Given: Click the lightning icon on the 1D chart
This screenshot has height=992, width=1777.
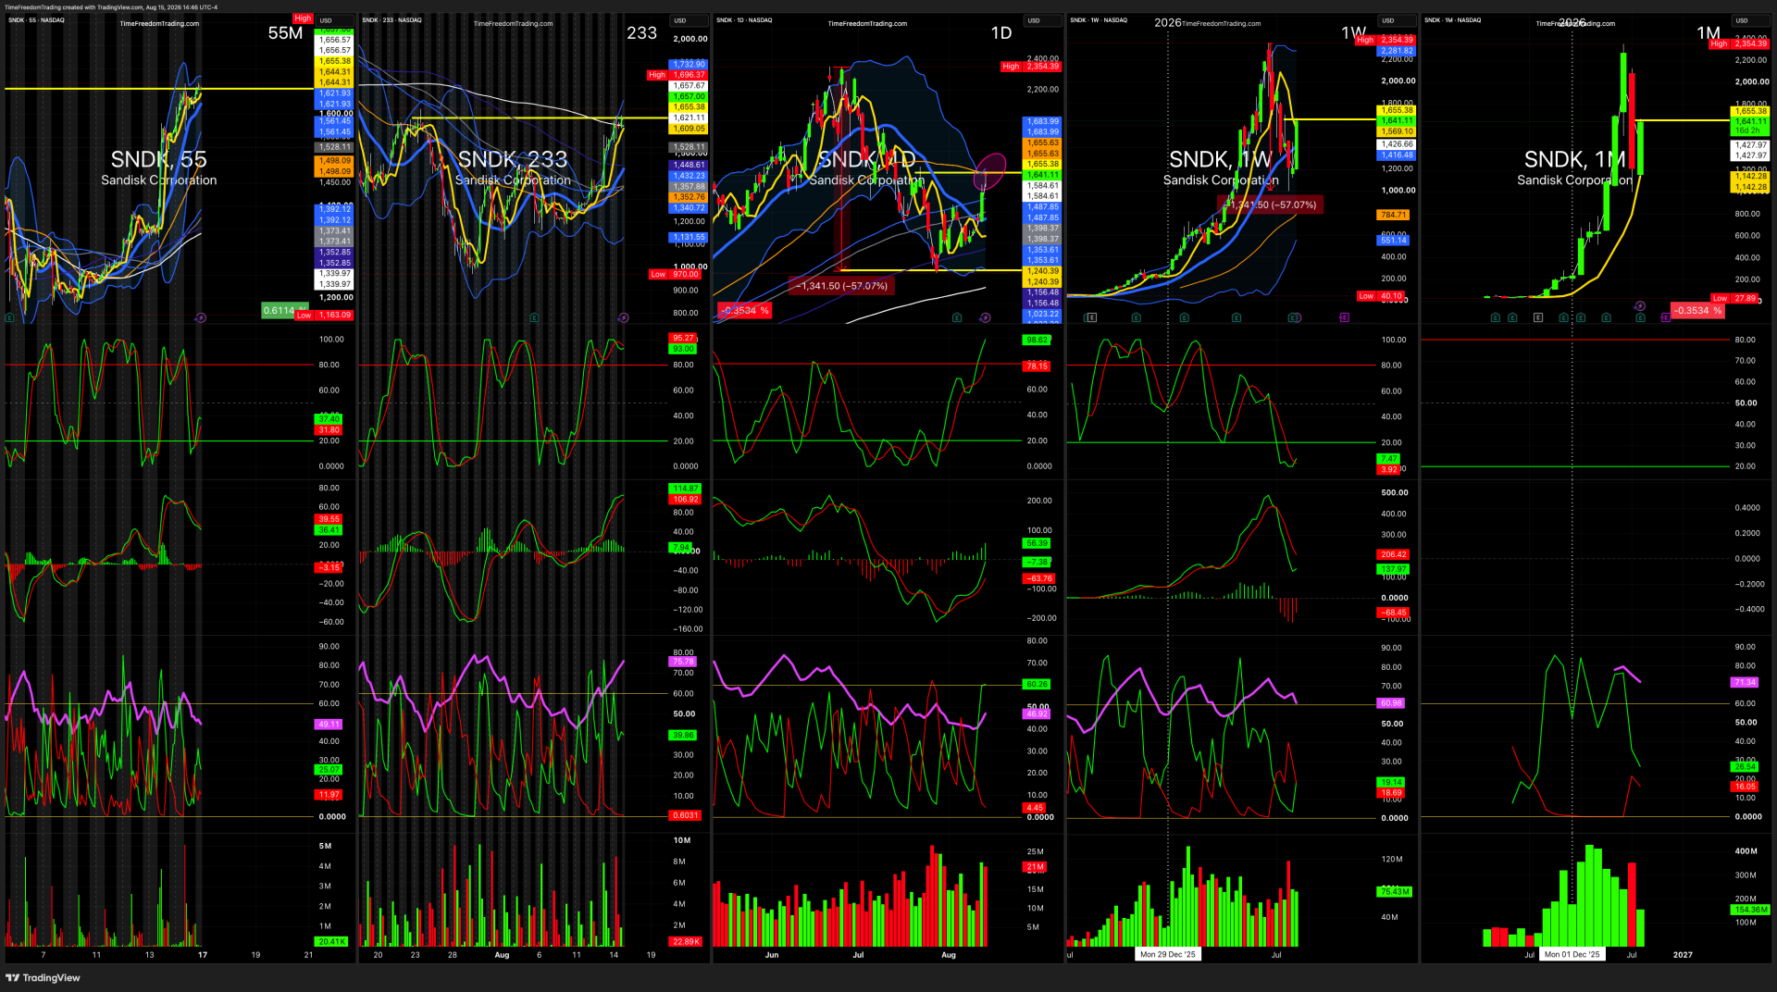Looking at the screenshot, I should (985, 317).
